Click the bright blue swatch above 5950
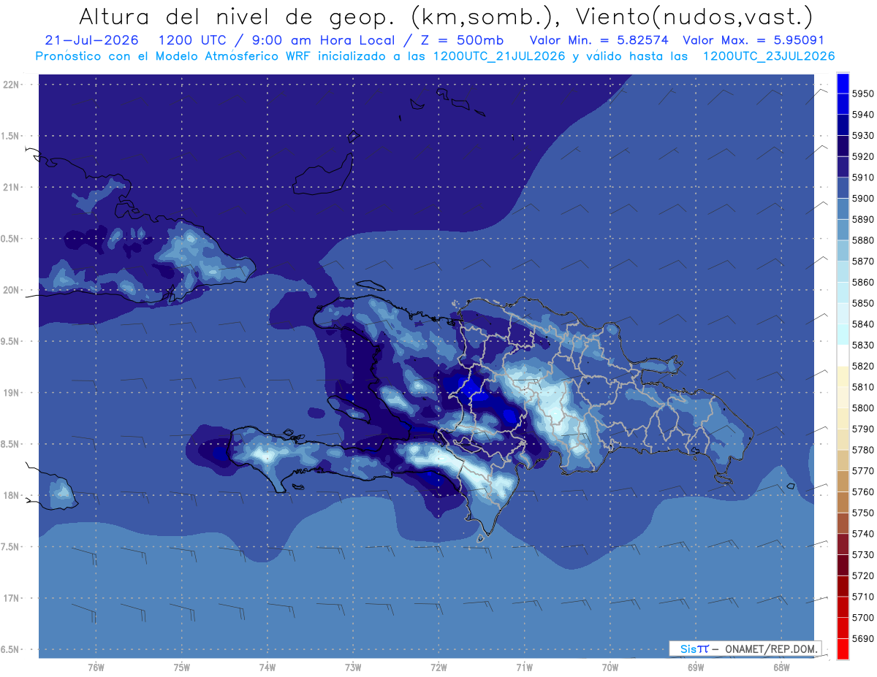Screen dimensions: 877x677 (x=842, y=83)
